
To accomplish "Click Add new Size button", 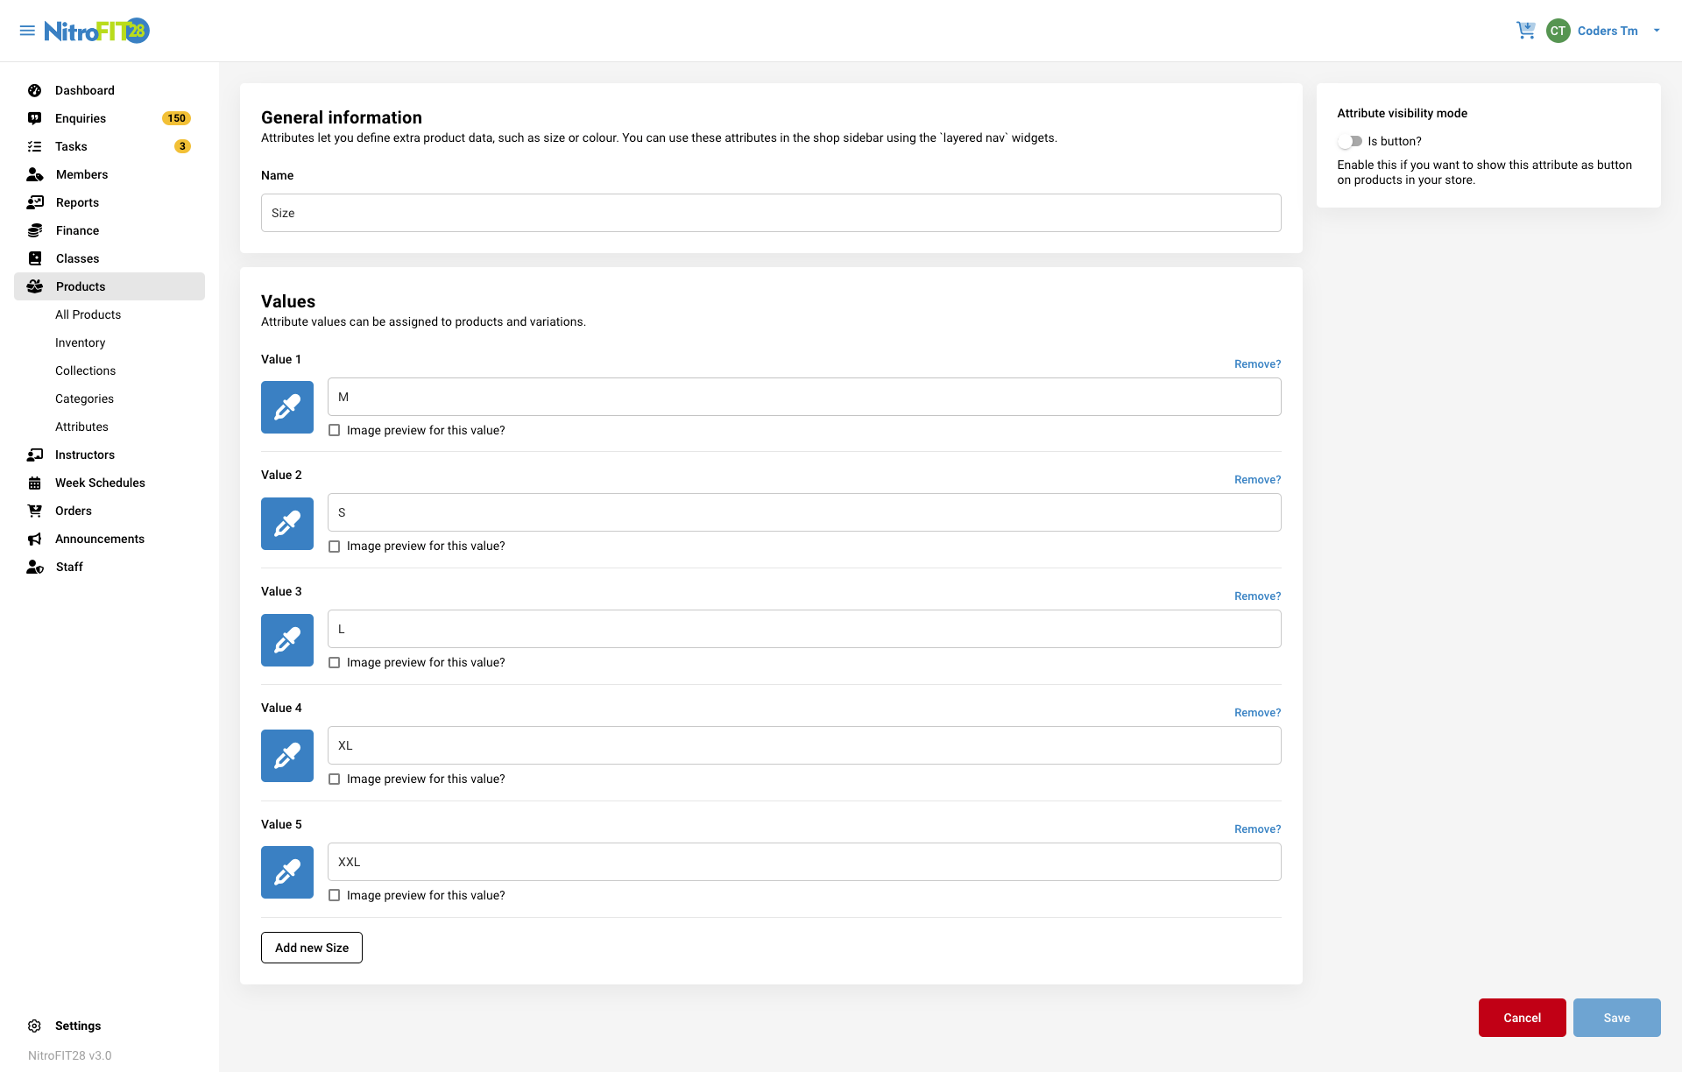I will (312, 948).
